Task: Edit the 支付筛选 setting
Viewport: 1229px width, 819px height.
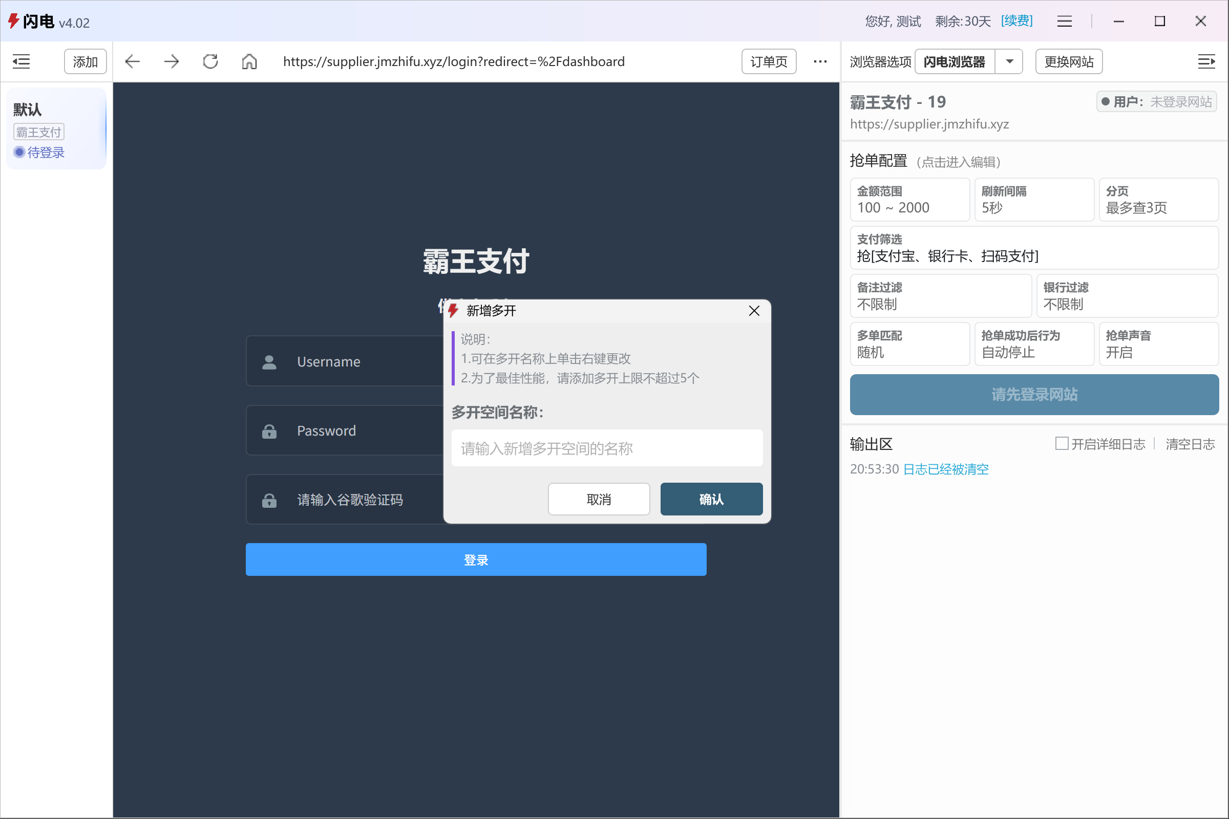Action: click(x=1033, y=248)
